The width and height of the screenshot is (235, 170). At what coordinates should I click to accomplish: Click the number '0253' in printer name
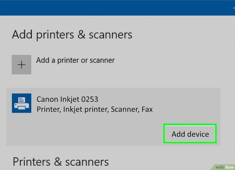(90, 99)
